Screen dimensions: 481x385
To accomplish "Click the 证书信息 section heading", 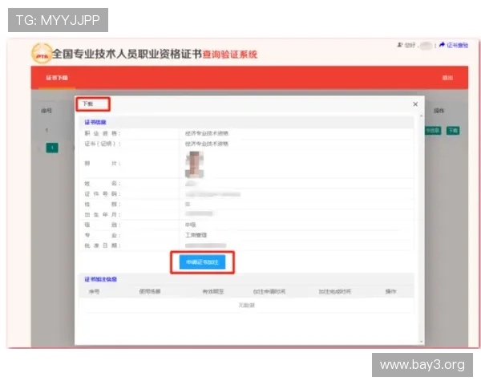I will point(95,122).
